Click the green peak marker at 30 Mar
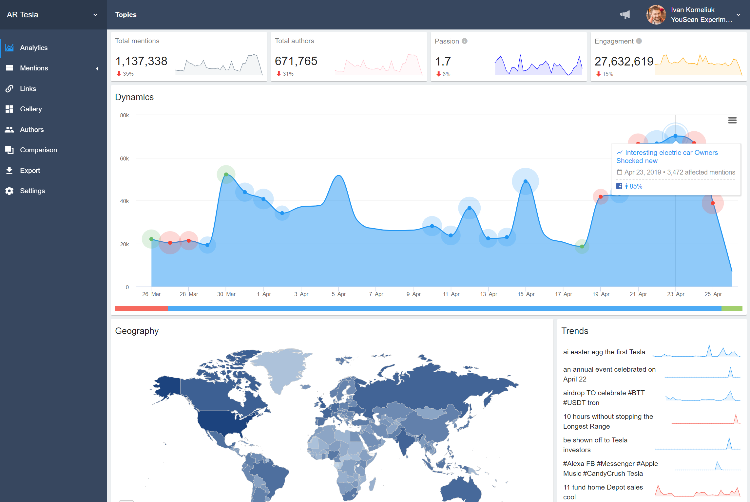The height and width of the screenshot is (502, 750). point(226,175)
